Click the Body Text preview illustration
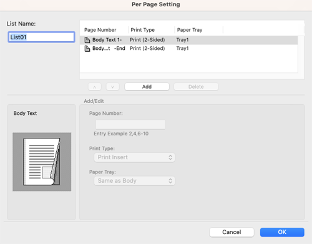 tap(42, 162)
